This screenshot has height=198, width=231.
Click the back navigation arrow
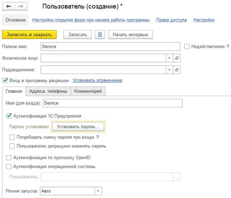9,7
